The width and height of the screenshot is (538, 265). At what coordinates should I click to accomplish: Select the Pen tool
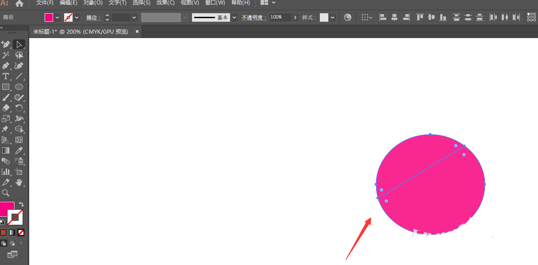6,66
